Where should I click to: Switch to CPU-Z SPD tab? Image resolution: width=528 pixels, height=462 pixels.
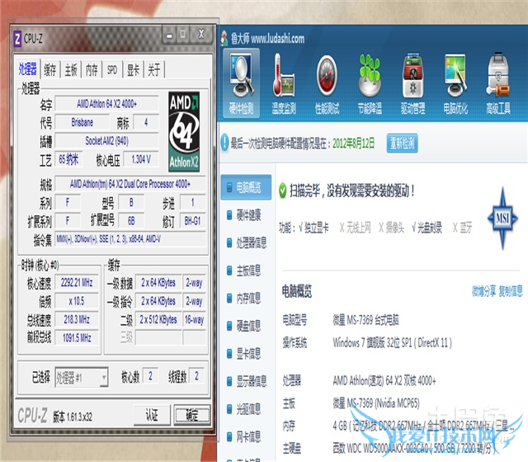pyautogui.click(x=112, y=70)
